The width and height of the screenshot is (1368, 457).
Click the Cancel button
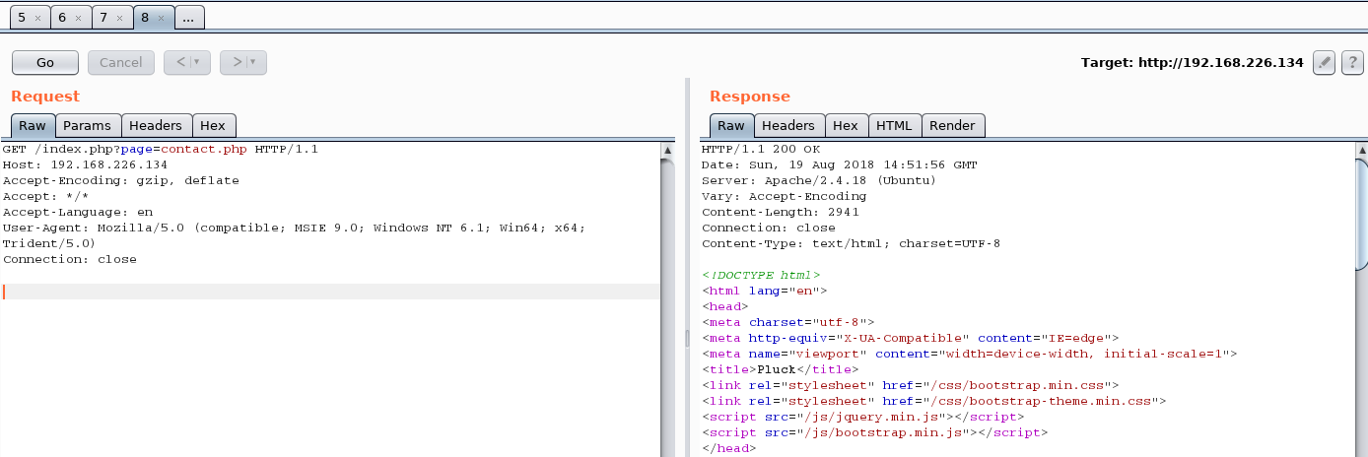point(121,62)
